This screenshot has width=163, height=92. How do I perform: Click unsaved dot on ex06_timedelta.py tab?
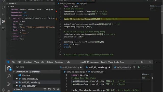(x=81, y=67)
